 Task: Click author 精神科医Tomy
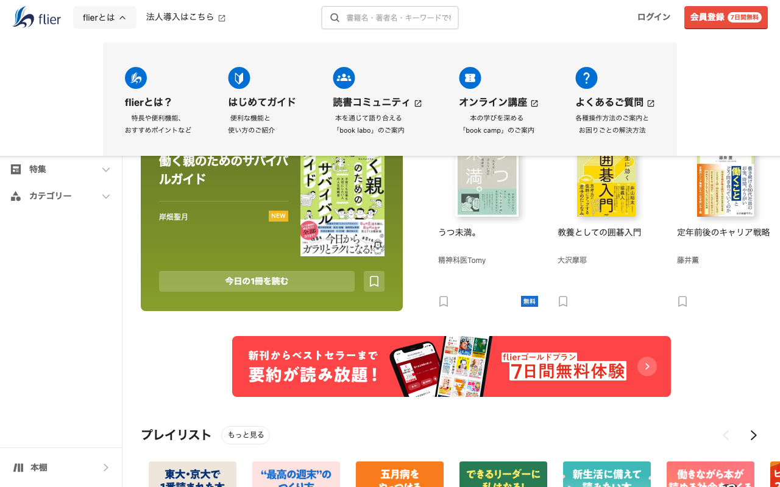click(x=462, y=260)
